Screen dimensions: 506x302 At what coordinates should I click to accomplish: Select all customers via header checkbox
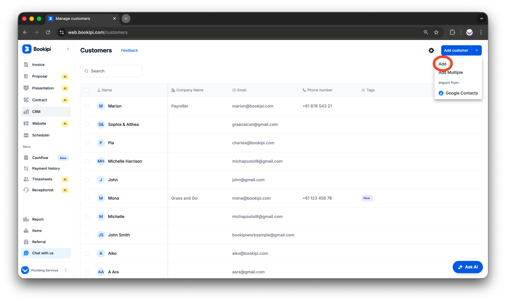point(87,90)
